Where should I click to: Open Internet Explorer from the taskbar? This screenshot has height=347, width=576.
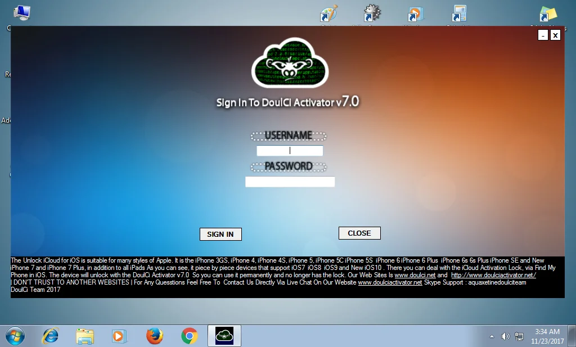pos(51,336)
